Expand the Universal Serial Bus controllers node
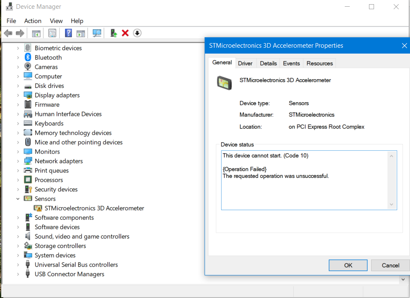The height and width of the screenshot is (298, 410). pos(18,265)
